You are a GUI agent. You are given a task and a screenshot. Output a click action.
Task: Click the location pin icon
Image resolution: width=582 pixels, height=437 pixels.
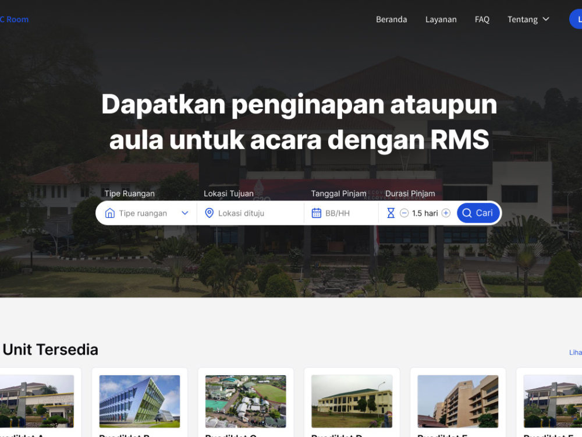coord(210,213)
